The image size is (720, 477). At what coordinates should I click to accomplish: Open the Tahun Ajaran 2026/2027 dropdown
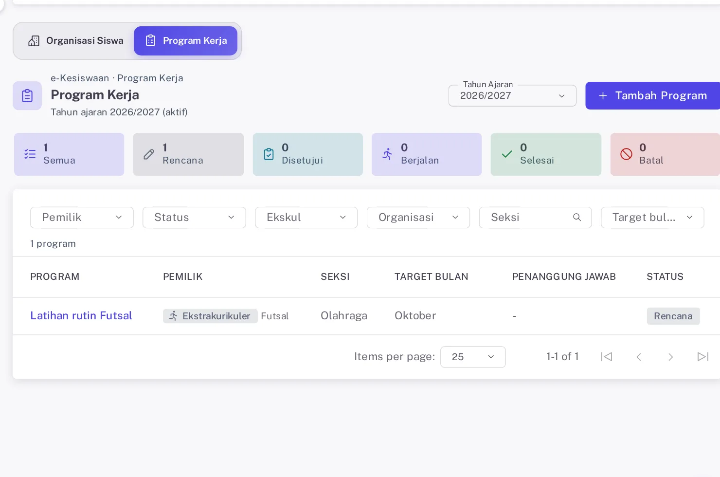[x=512, y=95]
